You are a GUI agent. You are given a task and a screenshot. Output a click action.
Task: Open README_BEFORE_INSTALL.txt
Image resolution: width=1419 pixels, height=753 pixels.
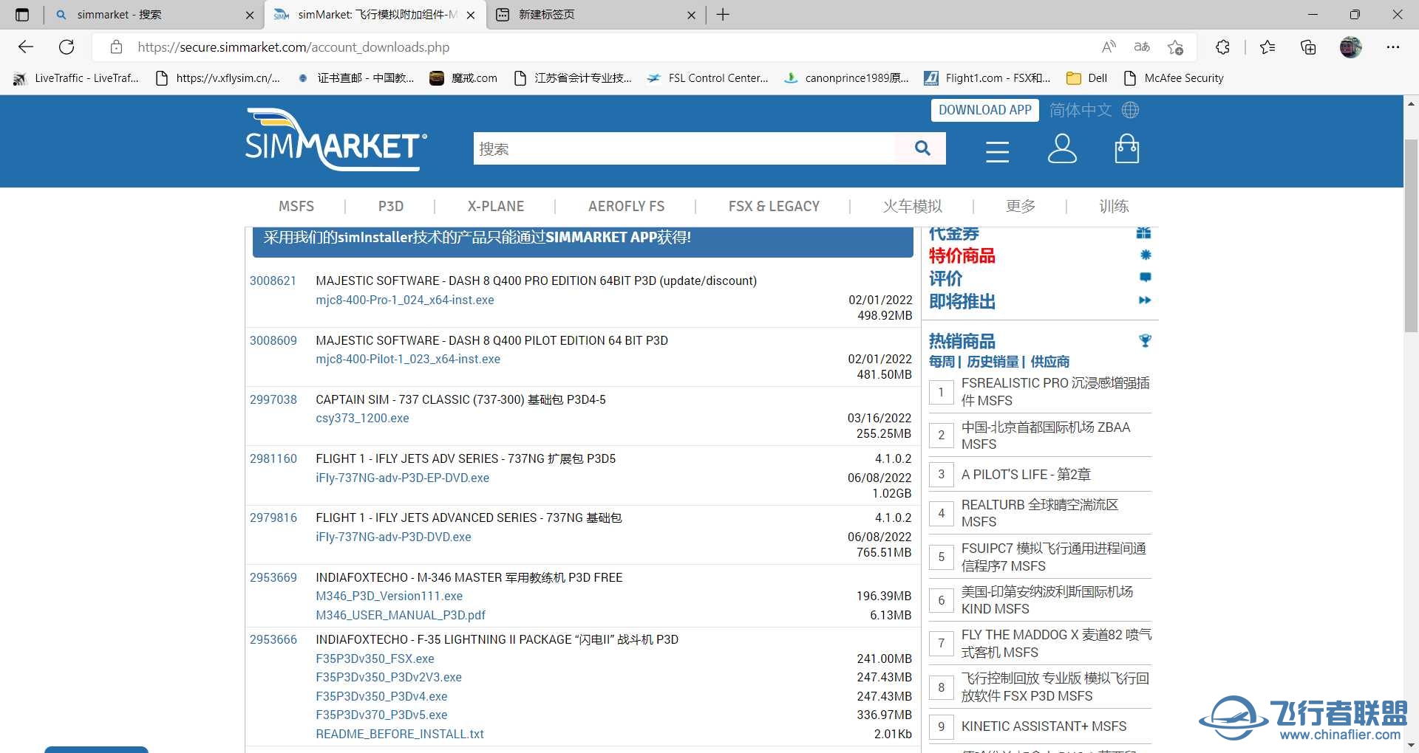tap(400, 734)
